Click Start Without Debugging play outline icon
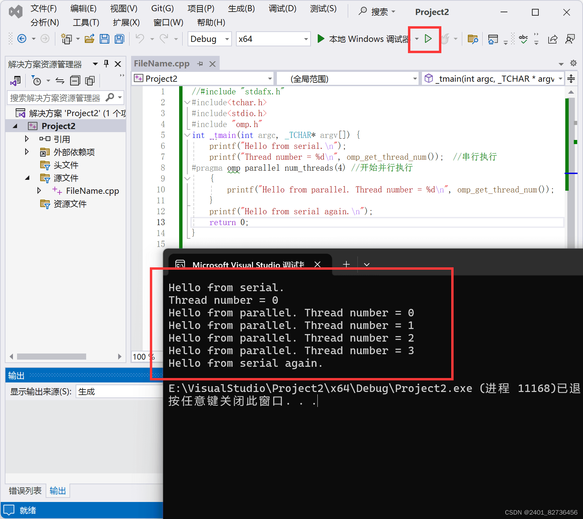Image resolution: width=583 pixels, height=519 pixels. coord(428,39)
